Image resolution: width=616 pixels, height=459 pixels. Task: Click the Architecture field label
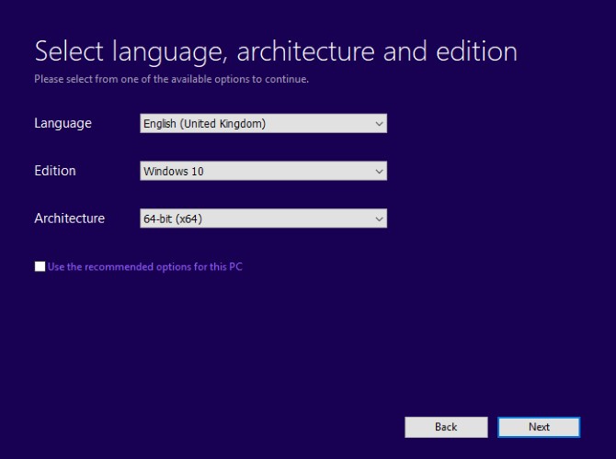[x=70, y=218]
